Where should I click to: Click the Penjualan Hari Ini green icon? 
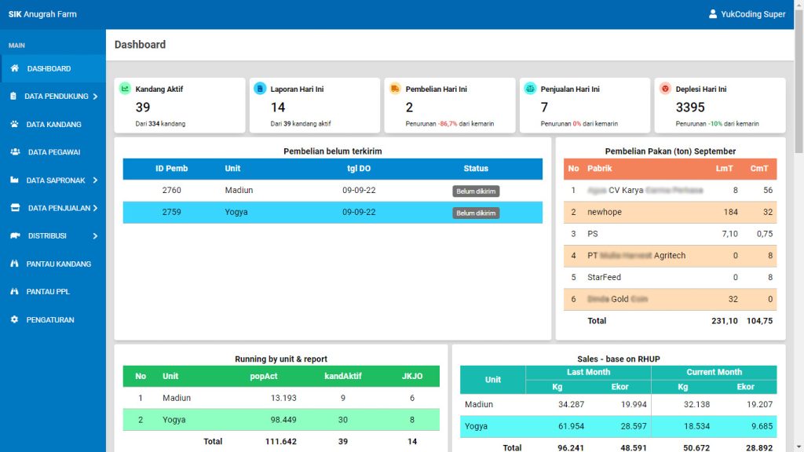(530, 89)
